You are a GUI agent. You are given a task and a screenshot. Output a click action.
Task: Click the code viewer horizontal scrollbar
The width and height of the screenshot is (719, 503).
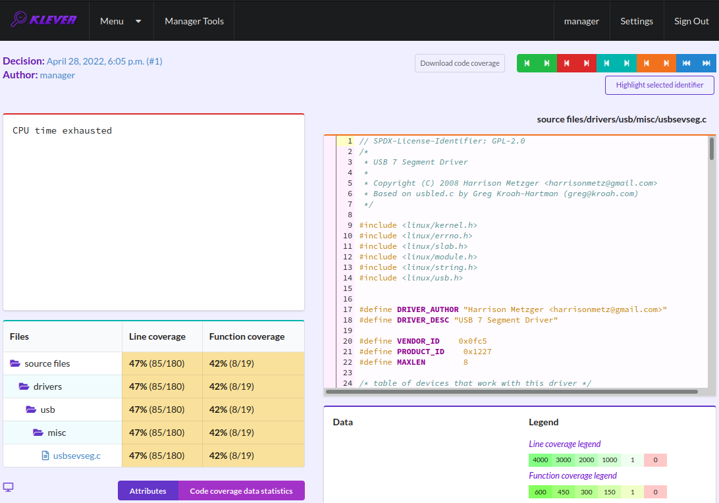512,392
